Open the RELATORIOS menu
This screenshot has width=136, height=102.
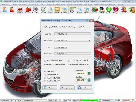click(x=99, y=4)
